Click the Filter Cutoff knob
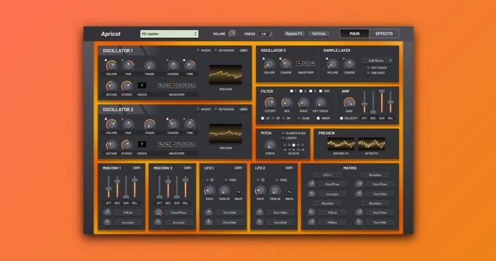Viewport: 496px width, 261px height. click(270, 103)
